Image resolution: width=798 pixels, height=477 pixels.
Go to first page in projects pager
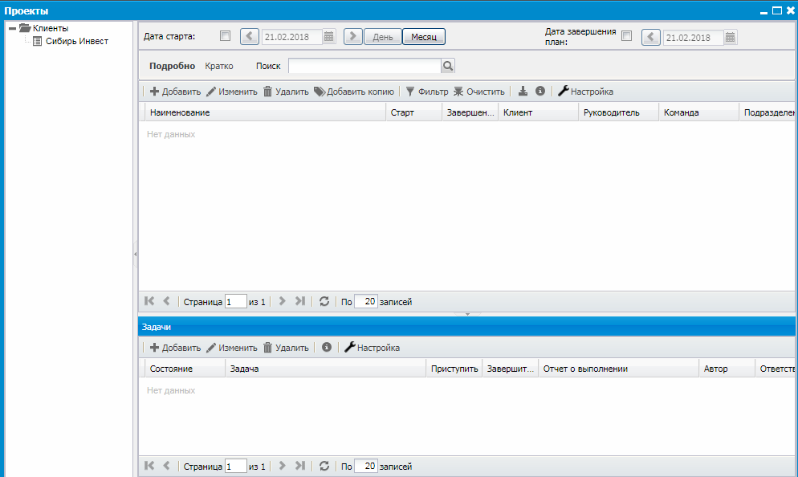tap(149, 301)
